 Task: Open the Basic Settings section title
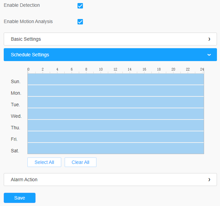tap(26, 39)
